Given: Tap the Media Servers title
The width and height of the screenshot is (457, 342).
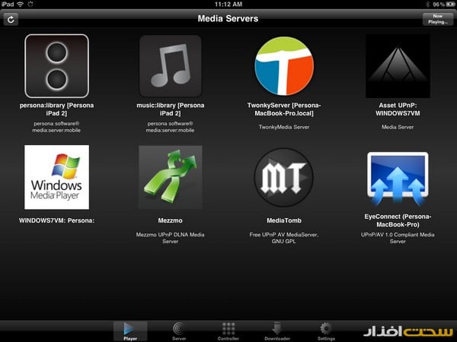Looking at the screenshot, I should [x=228, y=18].
